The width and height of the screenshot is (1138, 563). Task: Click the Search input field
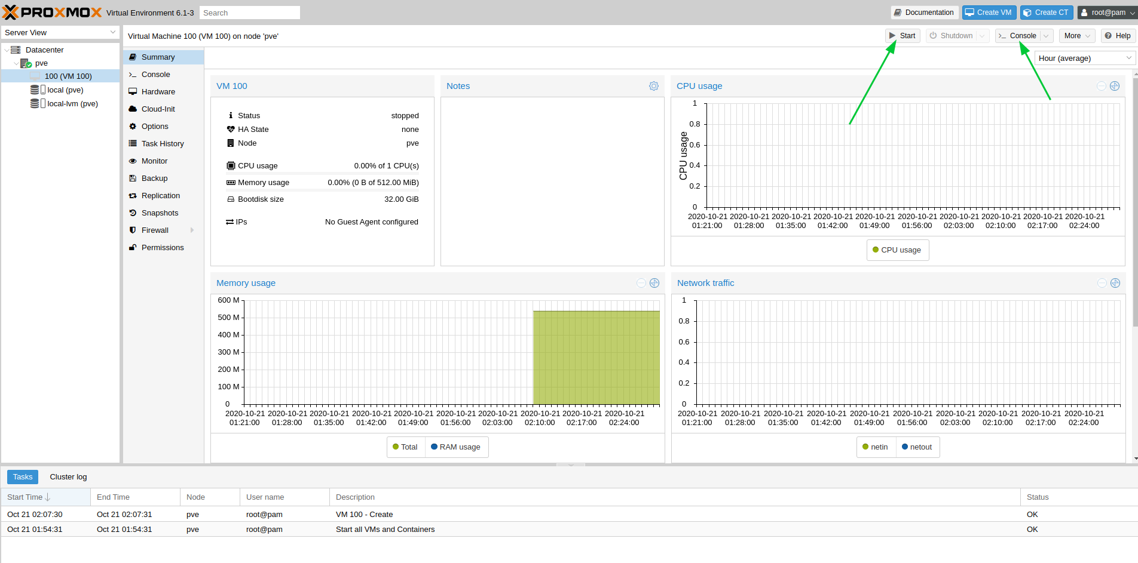click(x=250, y=13)
